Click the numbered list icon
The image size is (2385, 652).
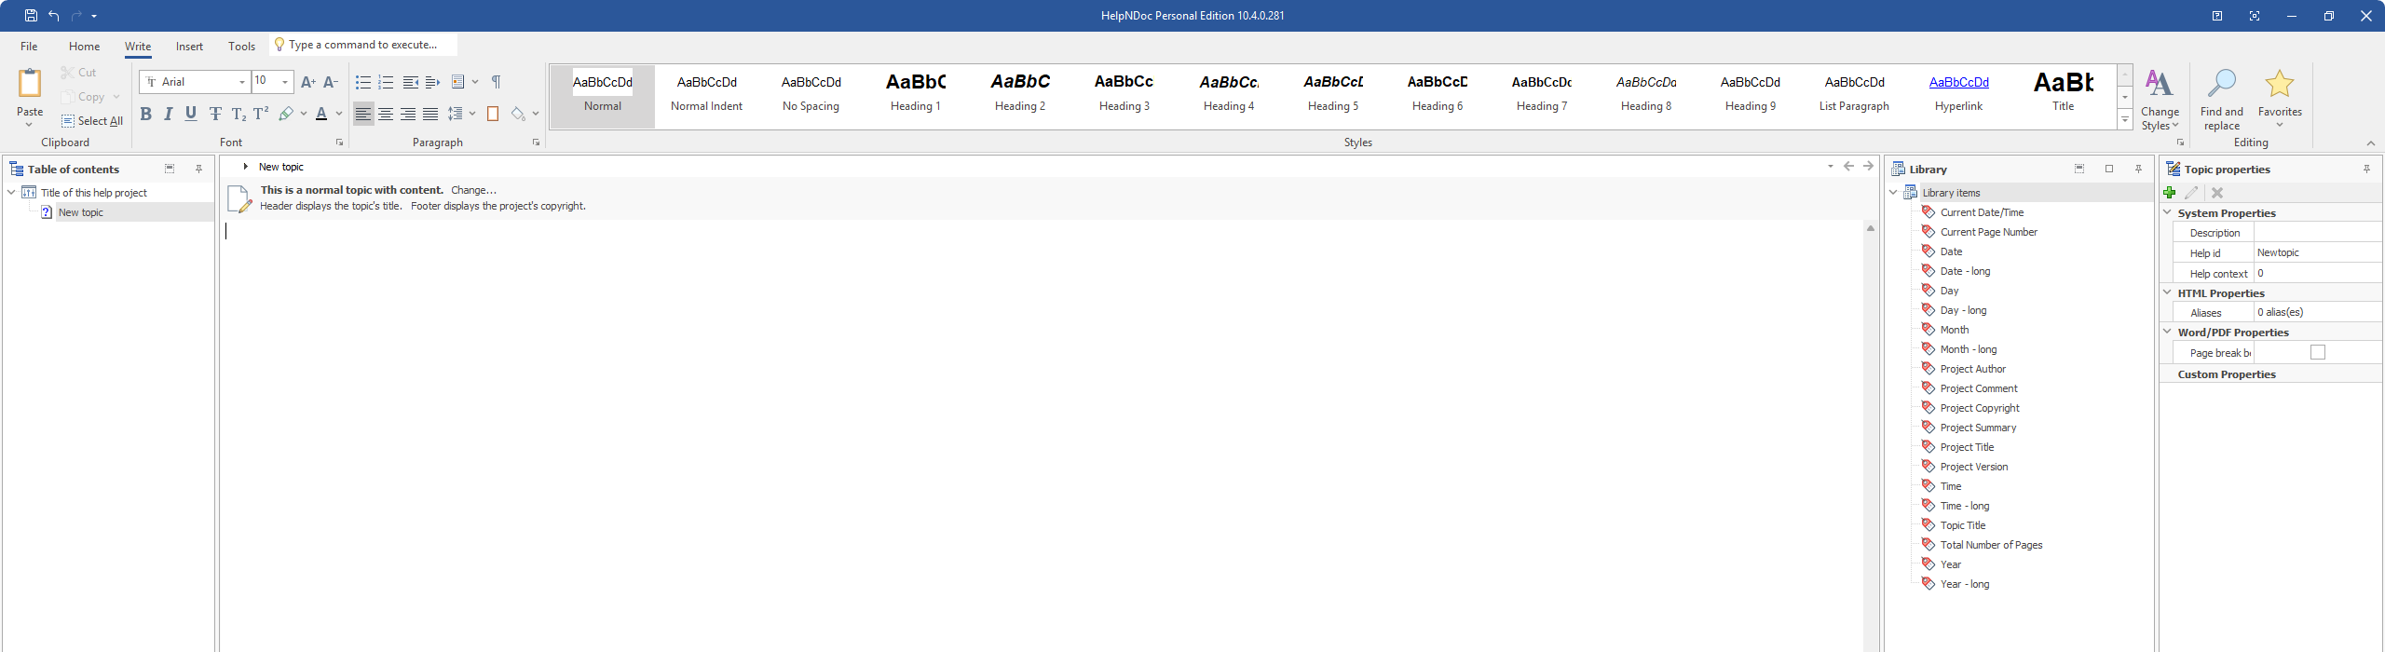coord(386,82)
